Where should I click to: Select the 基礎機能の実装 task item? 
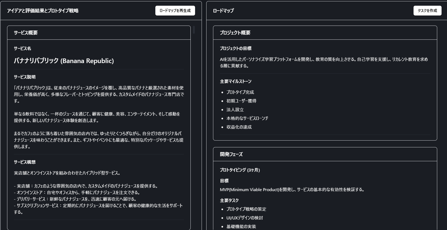pos(241,226)
